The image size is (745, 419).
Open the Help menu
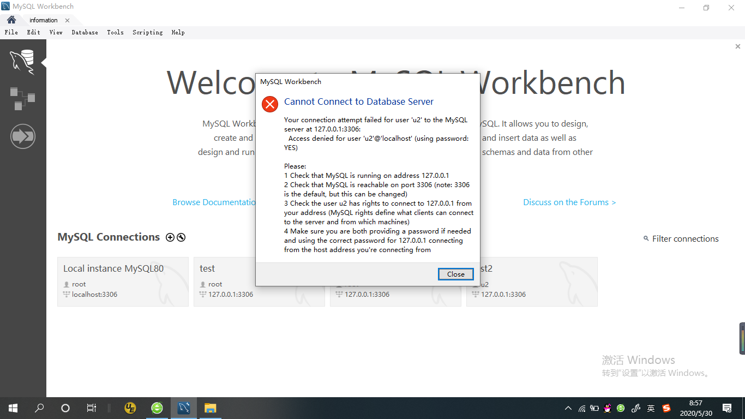pyautogui.click(x=178, y=32)
